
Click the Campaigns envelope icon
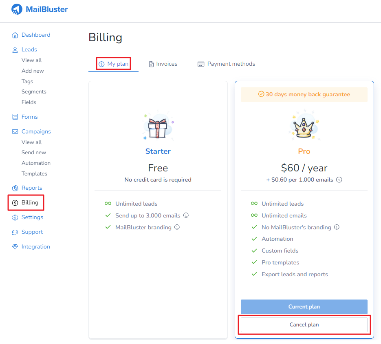point(15,132)
